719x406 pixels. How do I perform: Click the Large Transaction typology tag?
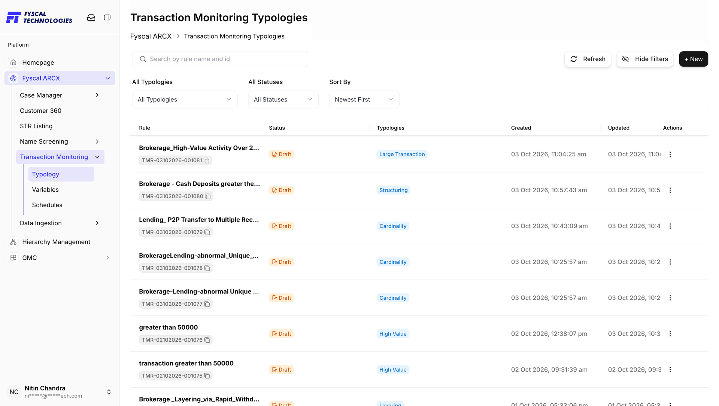point(402,154)
